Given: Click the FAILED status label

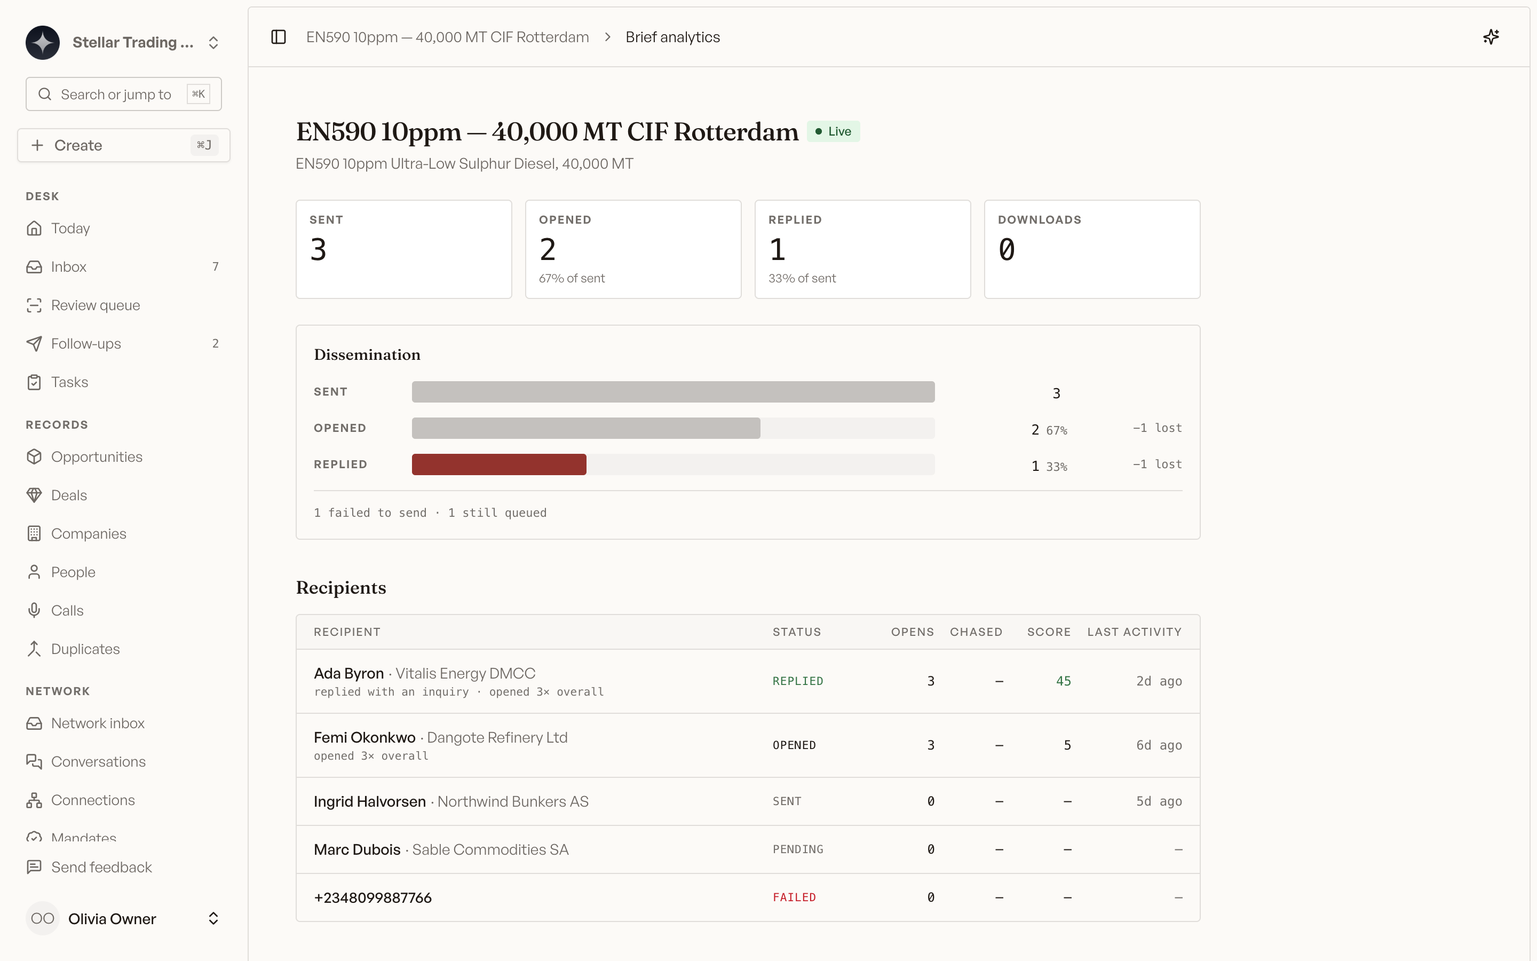Looking at the screenshot, I should [x=794, y=897].
